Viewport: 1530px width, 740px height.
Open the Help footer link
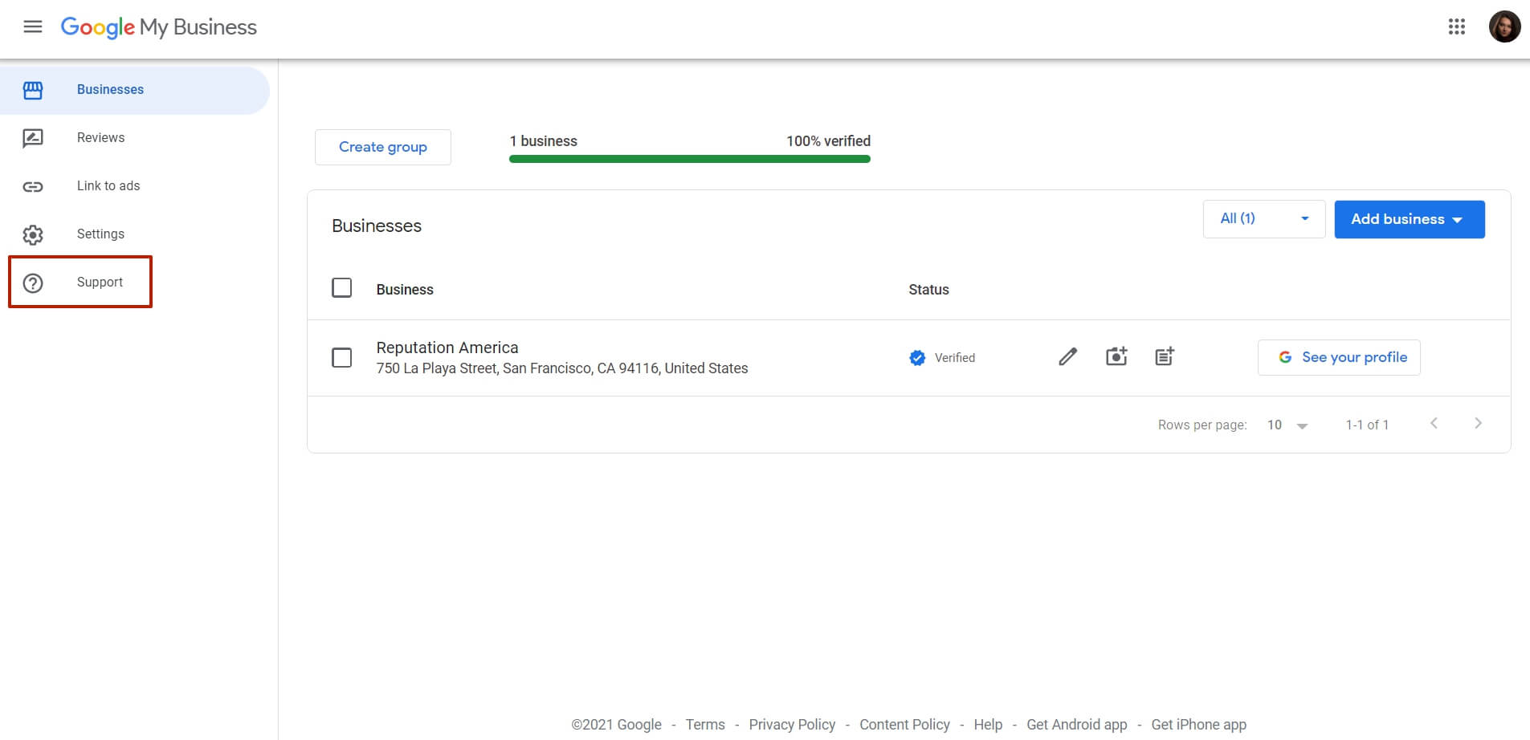click(x=988, y=725)
